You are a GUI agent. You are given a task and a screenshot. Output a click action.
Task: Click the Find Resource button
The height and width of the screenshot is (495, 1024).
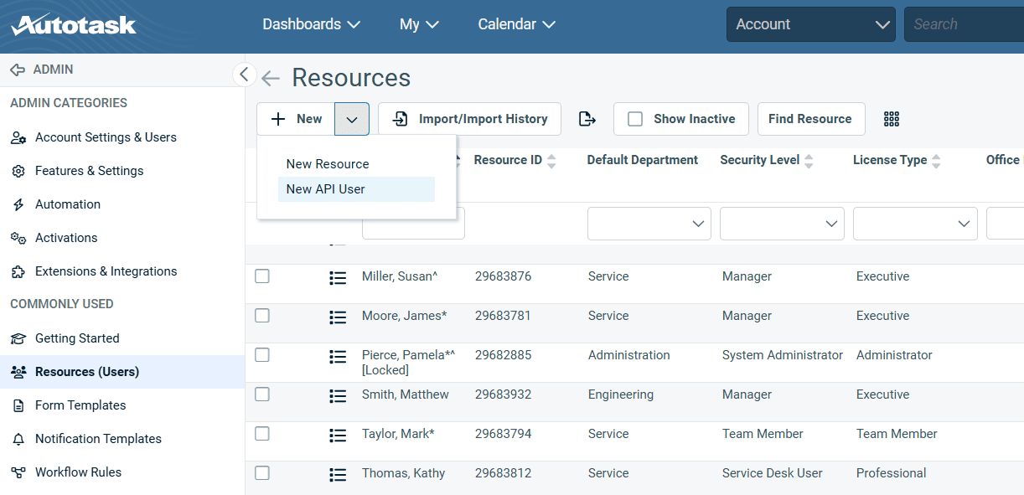click(810, 119)
